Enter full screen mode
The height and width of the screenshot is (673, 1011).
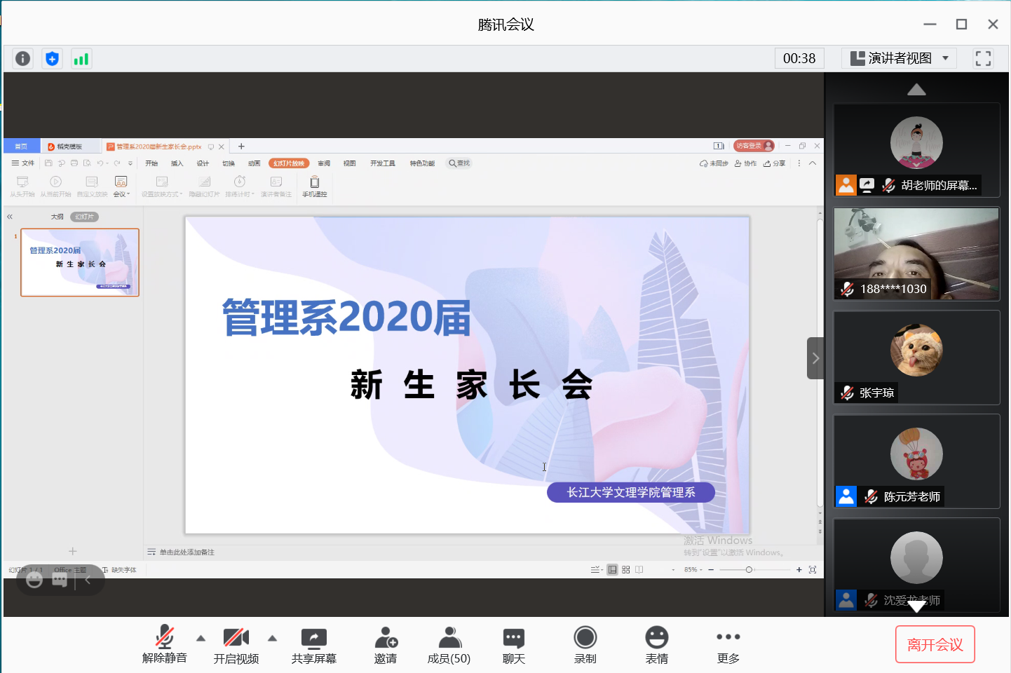click(x=983, y=59)
